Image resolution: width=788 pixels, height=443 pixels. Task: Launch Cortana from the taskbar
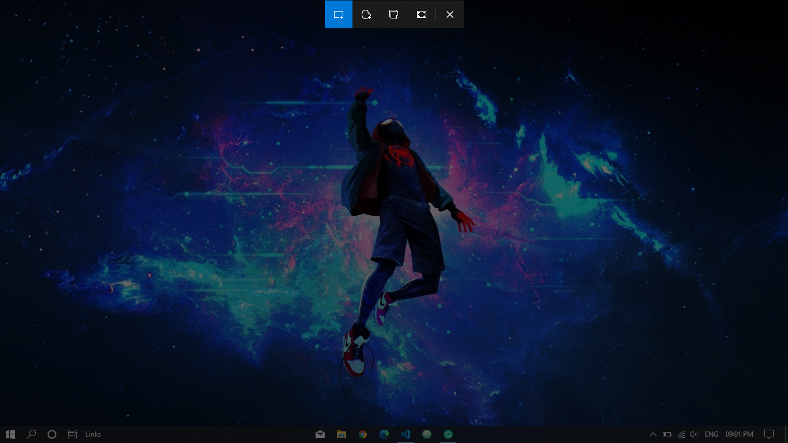coord(52,434)
